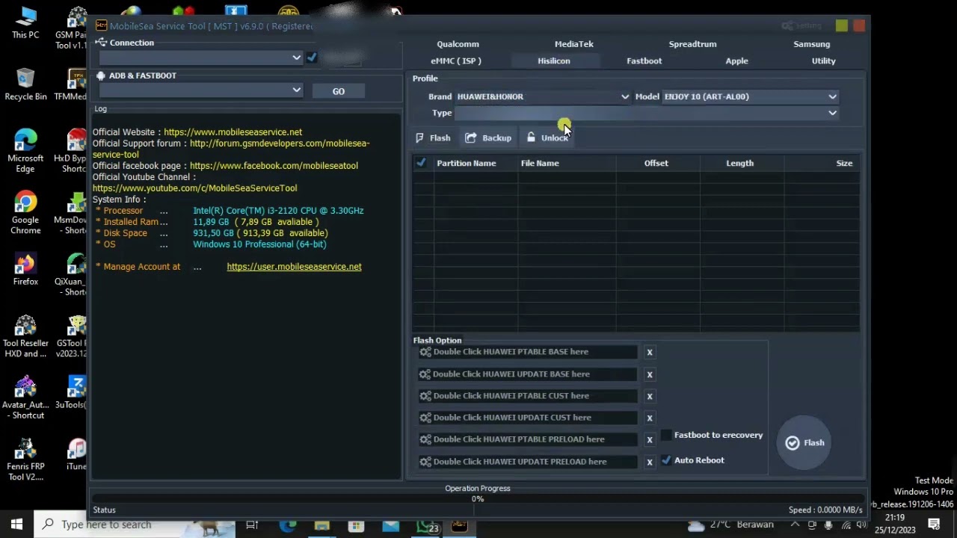Clear the HUAWEI UPDATE PRELOAD file with X

pyautogui.click(x=650, y=462)
